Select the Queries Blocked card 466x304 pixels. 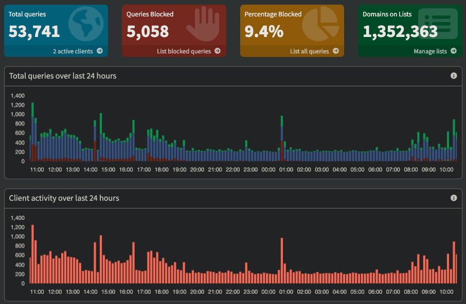174,28
